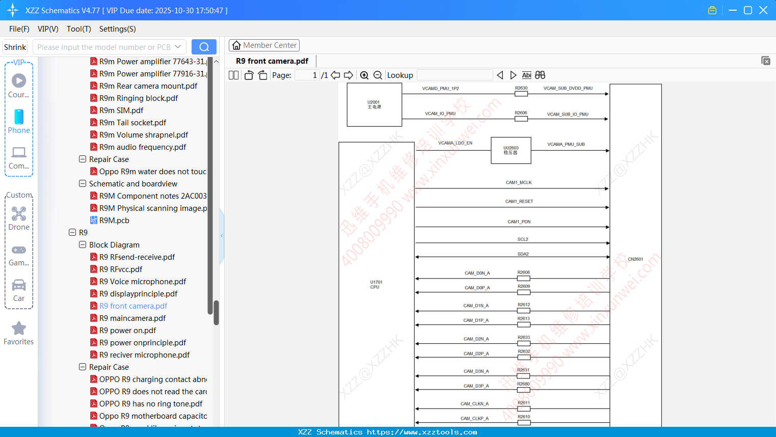Image resolution: width=776 pixels, height=437 pixels.
Task: Click the Shrink button
Action: [x=15, y=47]
